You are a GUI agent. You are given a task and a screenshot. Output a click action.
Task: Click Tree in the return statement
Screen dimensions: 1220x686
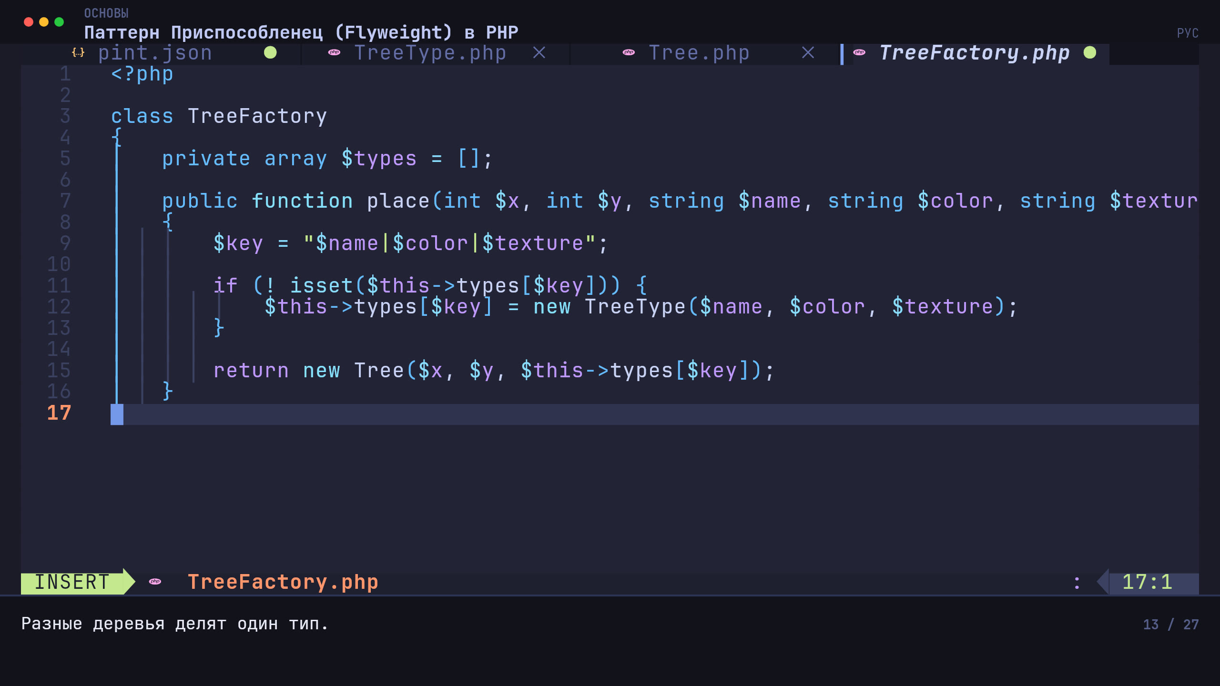pos(379,371)
